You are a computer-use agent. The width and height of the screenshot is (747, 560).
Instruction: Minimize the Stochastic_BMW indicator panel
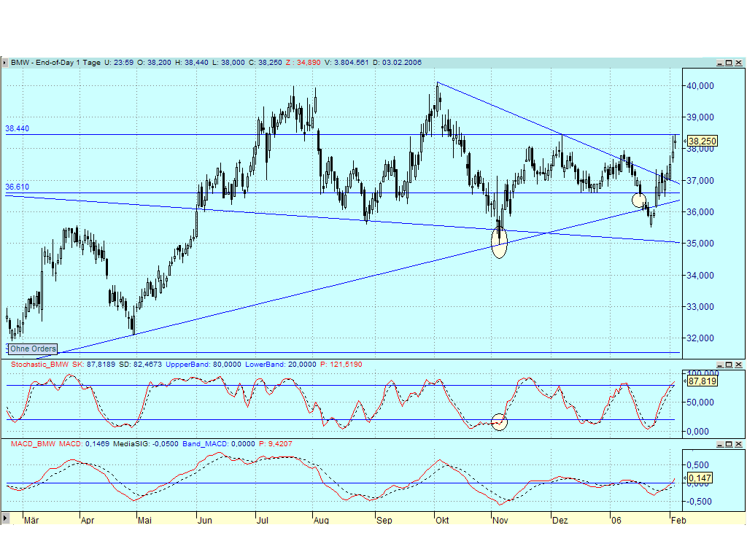(x=720, y=365)
